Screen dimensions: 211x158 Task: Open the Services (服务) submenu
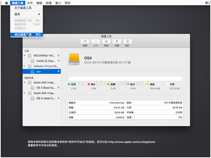[x=26, y=14]
